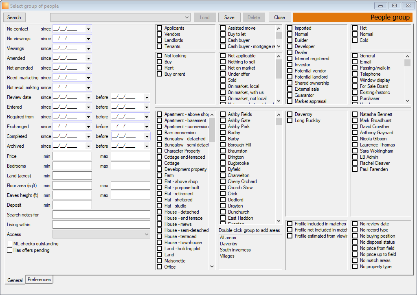417x295 pixels.
Task: Check the Potential landlord checkbox
Action: [x=290, y=77]
